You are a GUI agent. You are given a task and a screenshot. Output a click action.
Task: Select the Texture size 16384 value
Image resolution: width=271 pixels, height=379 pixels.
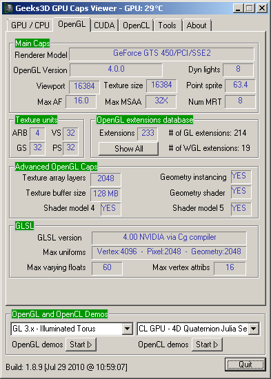pos(161,85)
